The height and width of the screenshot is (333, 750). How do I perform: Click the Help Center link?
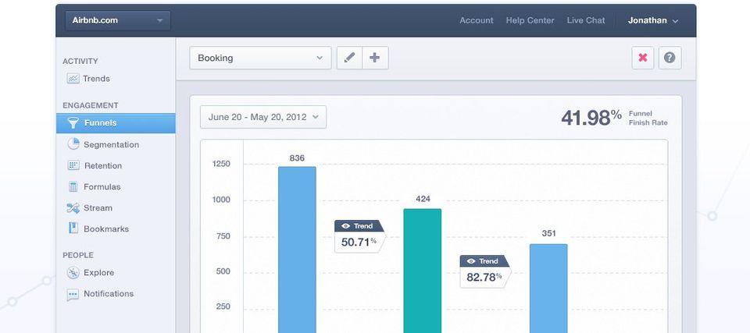(530, 20)
